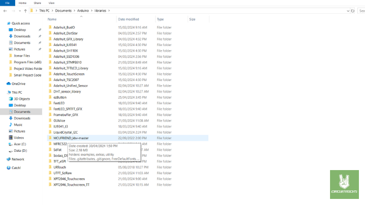Select the URTouch folder
The height and width of the screenshot is (205, 365).
click(60, 168)
